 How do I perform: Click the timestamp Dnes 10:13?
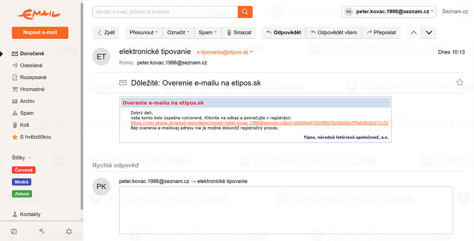[x=452, y=52]
